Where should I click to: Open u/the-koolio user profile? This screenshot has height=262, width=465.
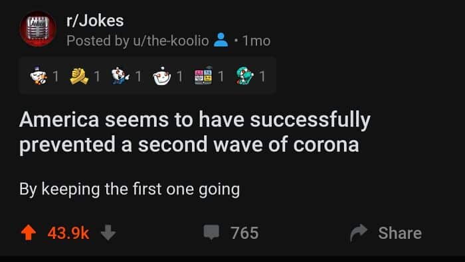pyautogui.click(x=170, y=40)
